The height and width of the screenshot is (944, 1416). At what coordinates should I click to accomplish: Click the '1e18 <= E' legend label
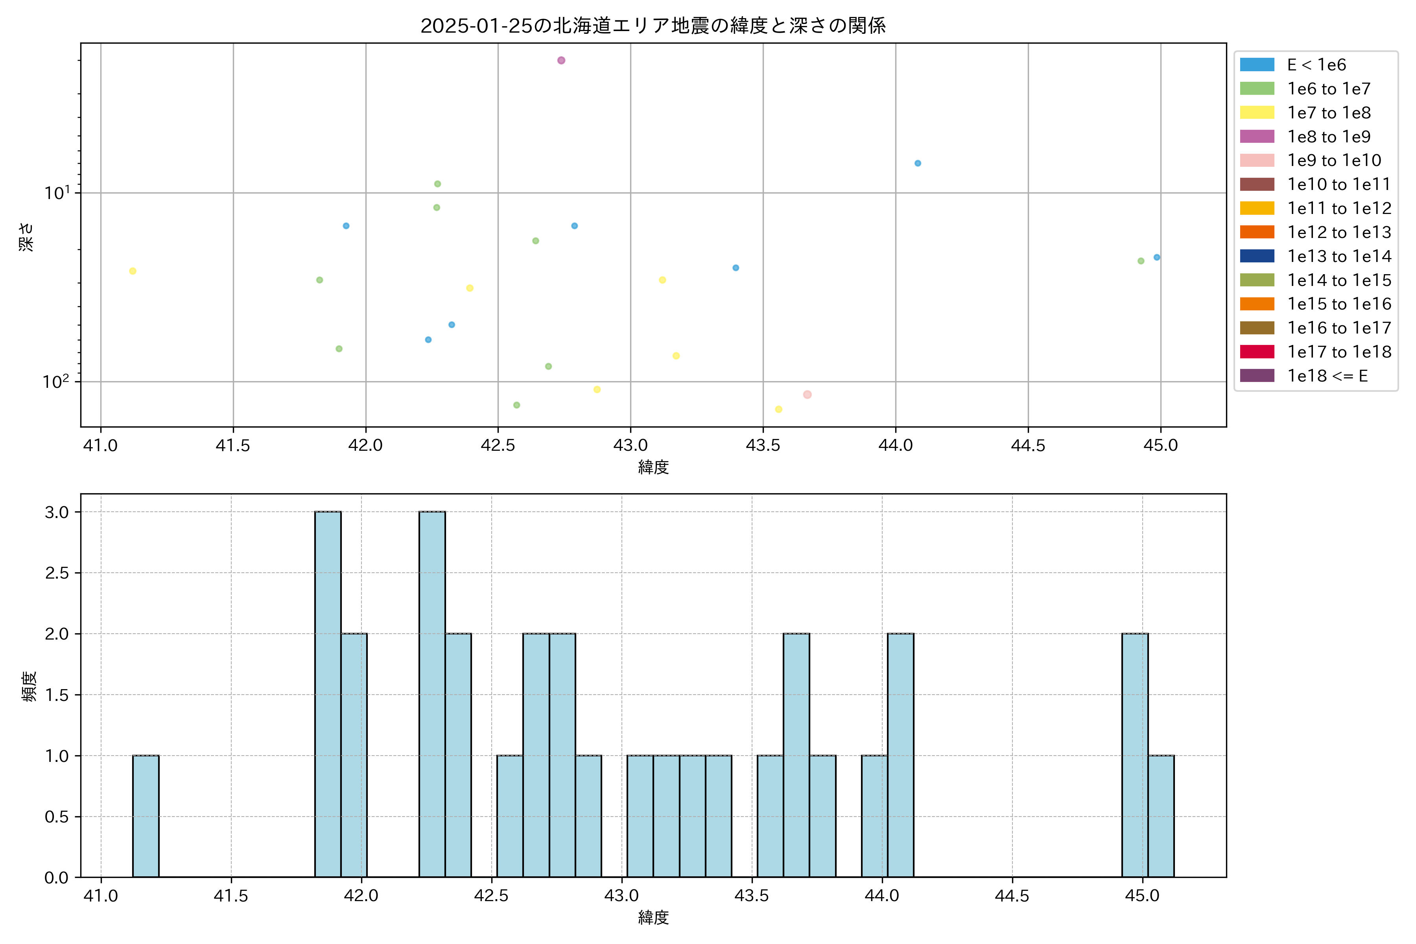[1327, 376]
